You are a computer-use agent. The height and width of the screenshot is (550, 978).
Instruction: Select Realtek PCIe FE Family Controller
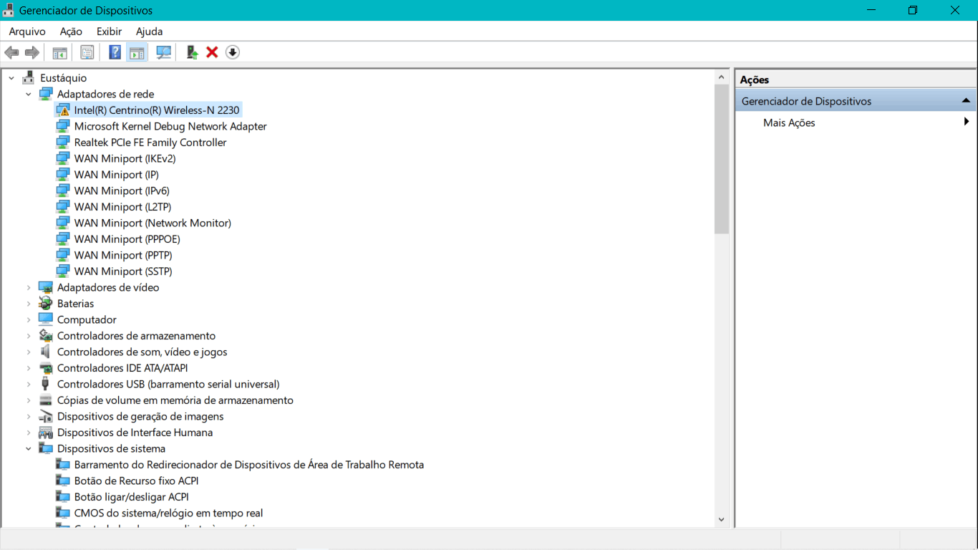tap(150, 143)
